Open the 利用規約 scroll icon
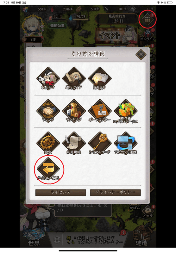The width and height of the screenshot is (176, 253). 74,143
